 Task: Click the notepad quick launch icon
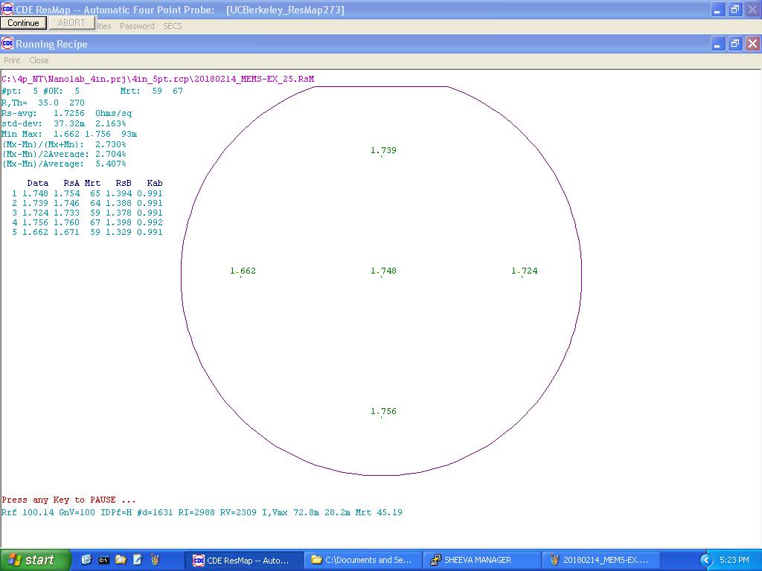pos(138,560)
